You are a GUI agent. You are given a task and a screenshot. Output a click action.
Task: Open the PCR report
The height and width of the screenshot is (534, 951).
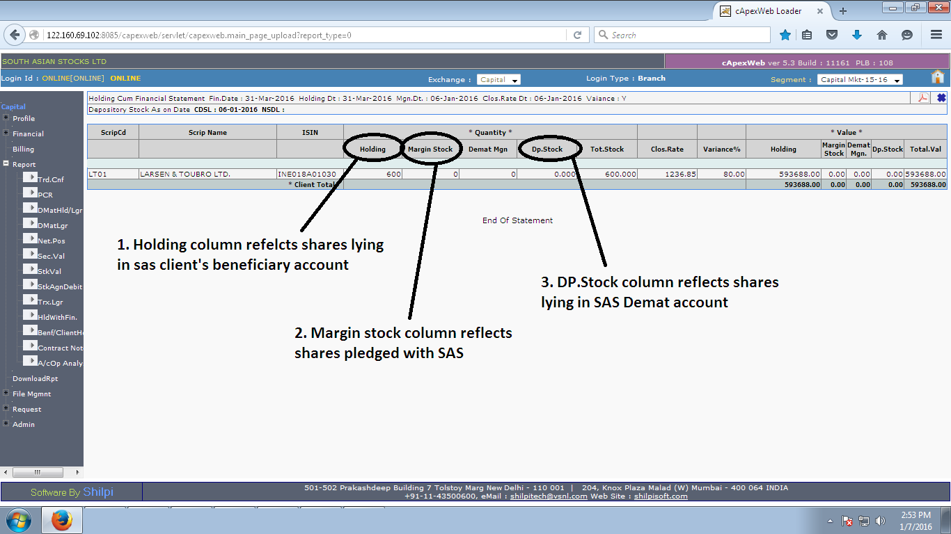[45, 195]
